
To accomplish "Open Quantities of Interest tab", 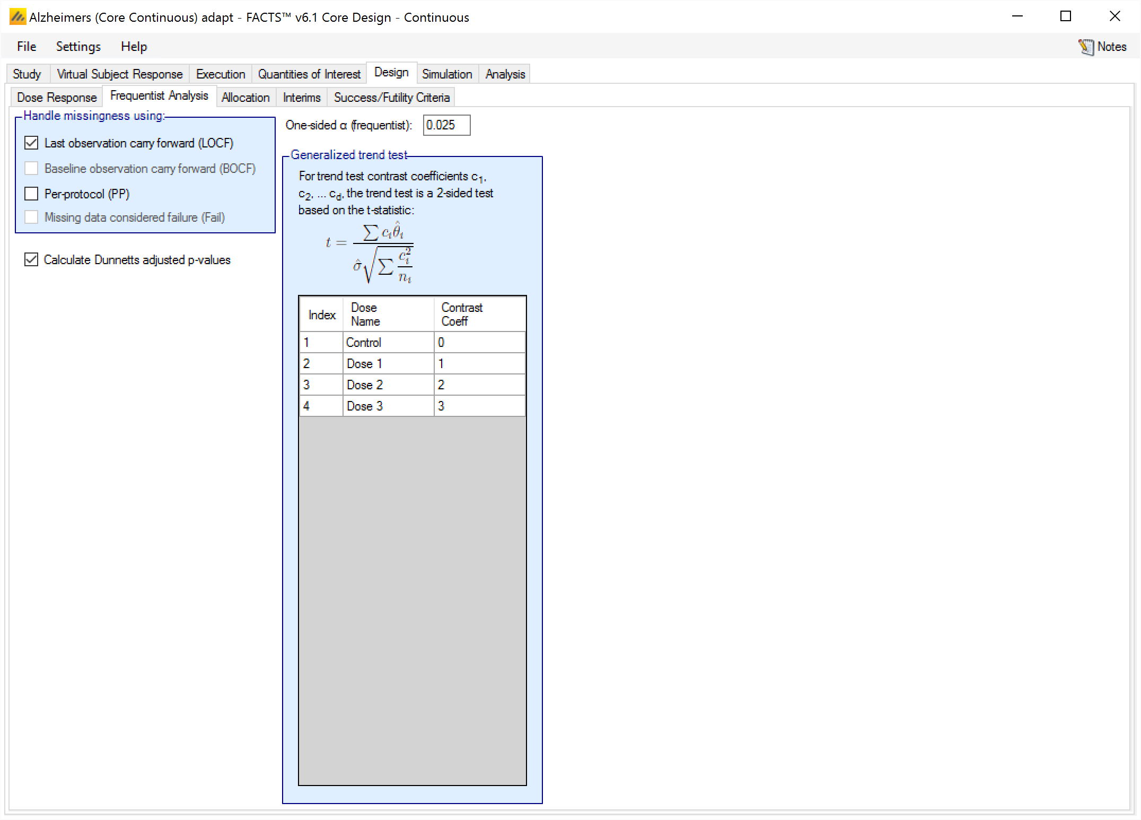I will [309, 74].
